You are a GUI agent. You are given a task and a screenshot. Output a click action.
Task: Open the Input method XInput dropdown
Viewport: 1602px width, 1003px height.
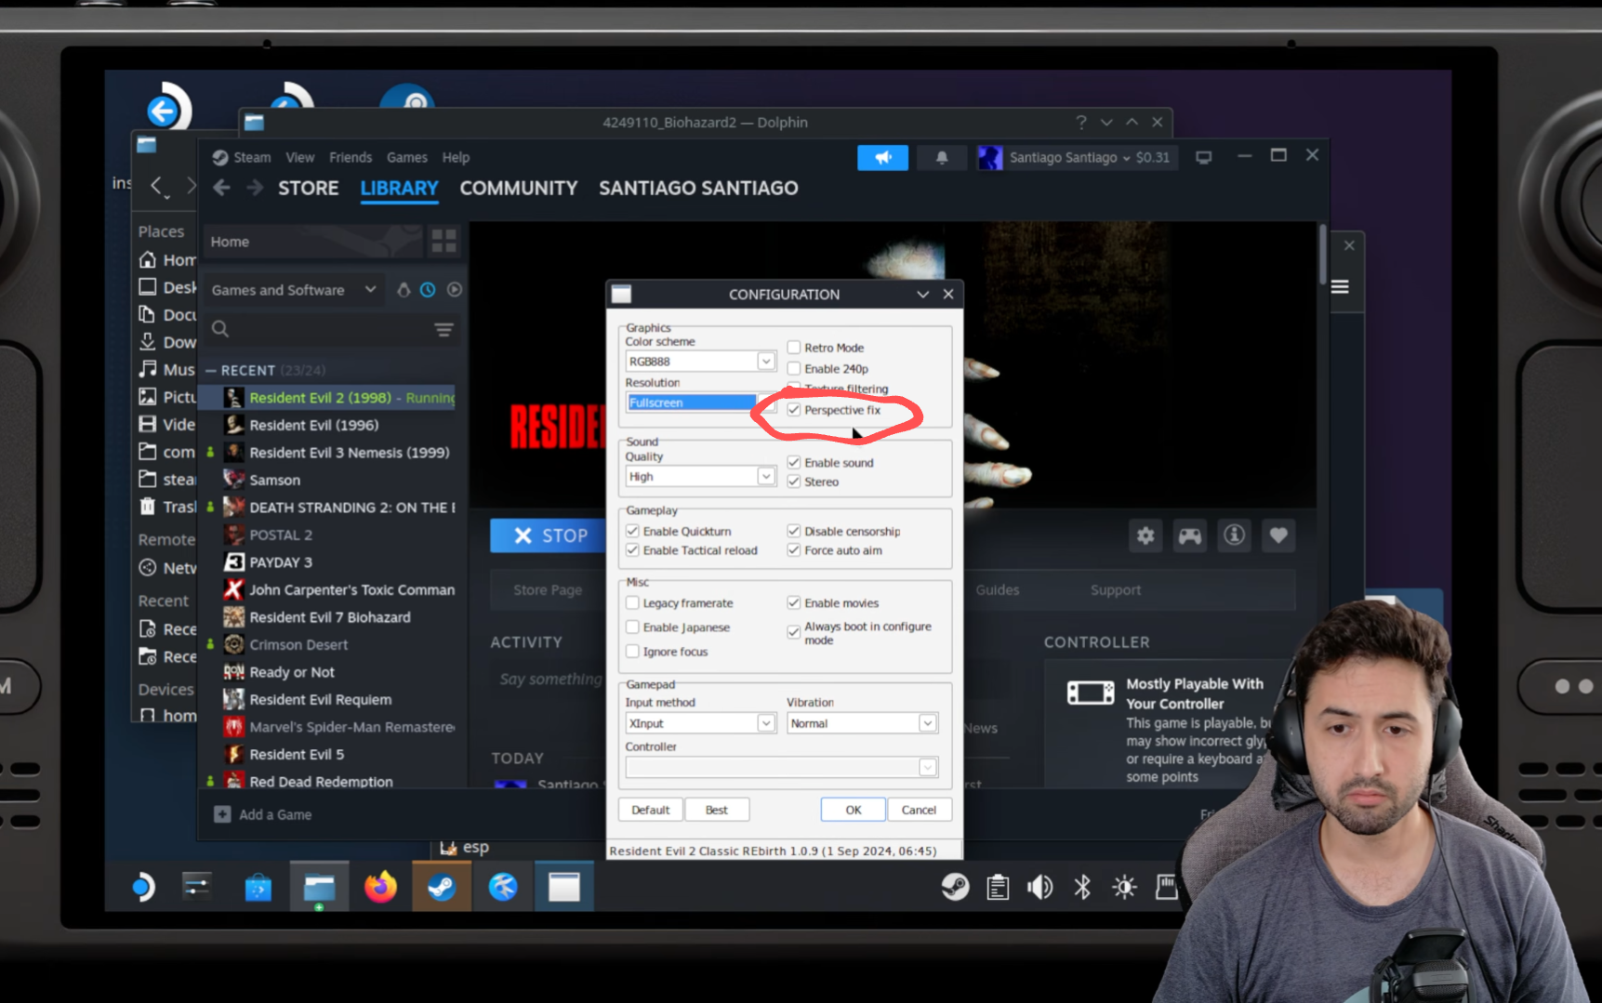pyautogui.click(x=700, y=723)
